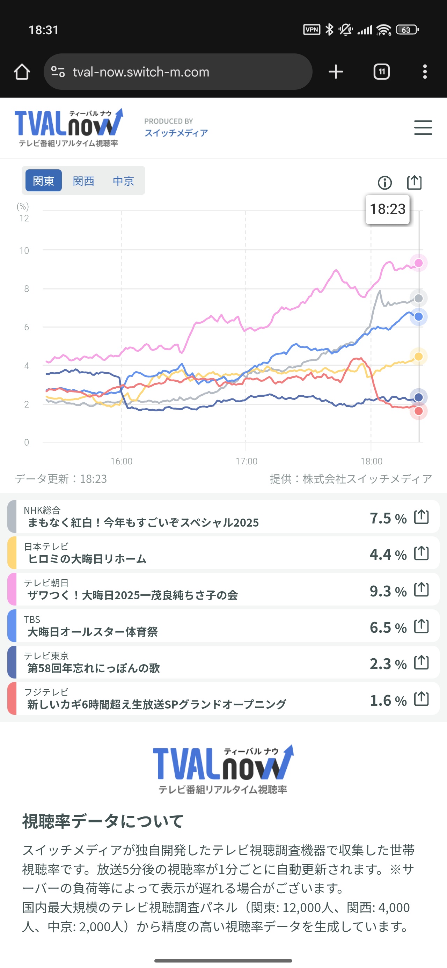Tap the browser home icon
The image size is (447, 968).
pyautogui.click(x=22, y=72)
